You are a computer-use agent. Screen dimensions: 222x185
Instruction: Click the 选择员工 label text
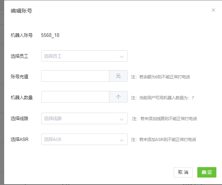click(x=19, y=56)
